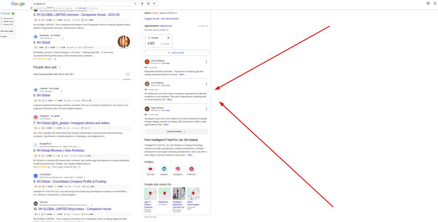Viewport: 438px width, 222px height.
Task: Open Google Lens from the search bar
Action: (148, 3)
